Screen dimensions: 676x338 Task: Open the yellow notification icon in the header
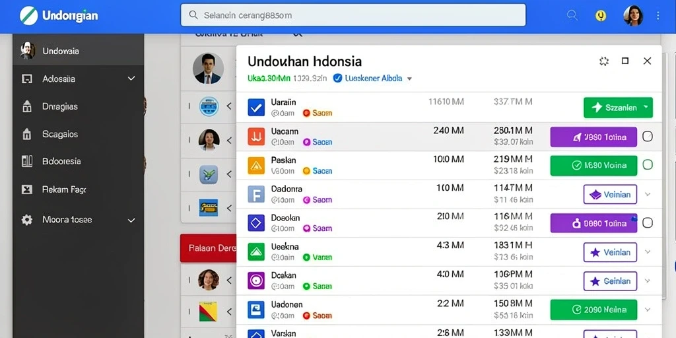[x=601, y=16]
